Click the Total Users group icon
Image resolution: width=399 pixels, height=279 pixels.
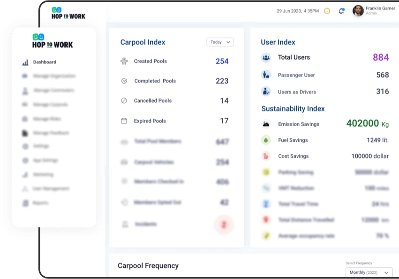(266, 58)
